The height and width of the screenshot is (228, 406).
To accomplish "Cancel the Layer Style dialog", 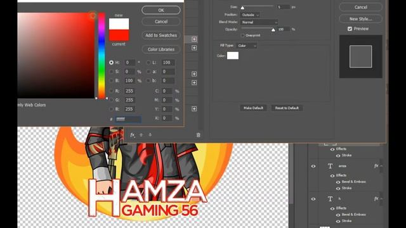I will pyautogui.click(x=361, y=7).
